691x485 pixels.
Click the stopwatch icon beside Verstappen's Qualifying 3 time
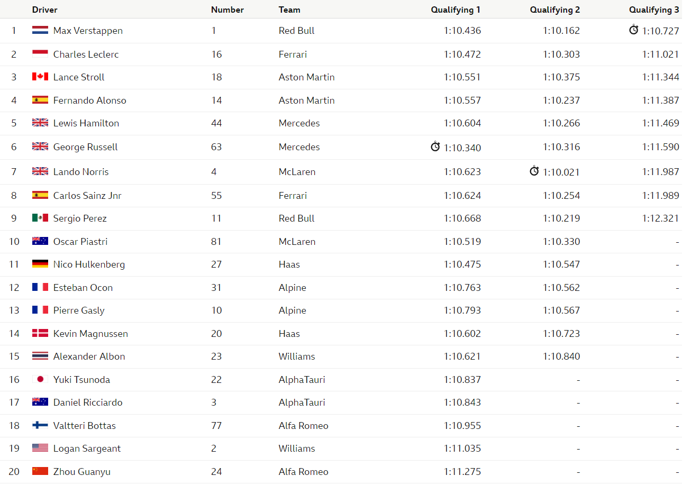[x=633, y=30]
